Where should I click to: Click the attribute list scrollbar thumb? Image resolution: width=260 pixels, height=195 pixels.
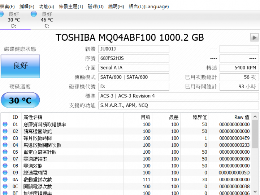click(x=255, y=134)
